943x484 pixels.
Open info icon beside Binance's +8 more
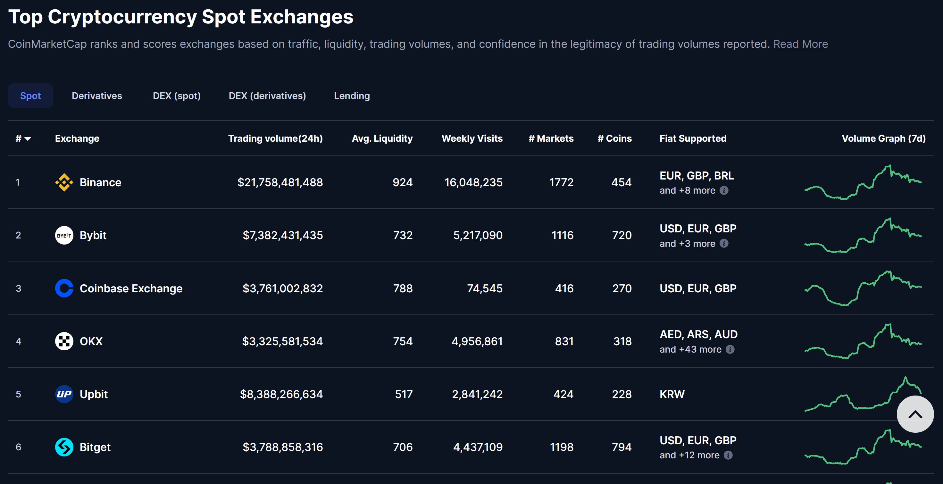tap(724, 190)
